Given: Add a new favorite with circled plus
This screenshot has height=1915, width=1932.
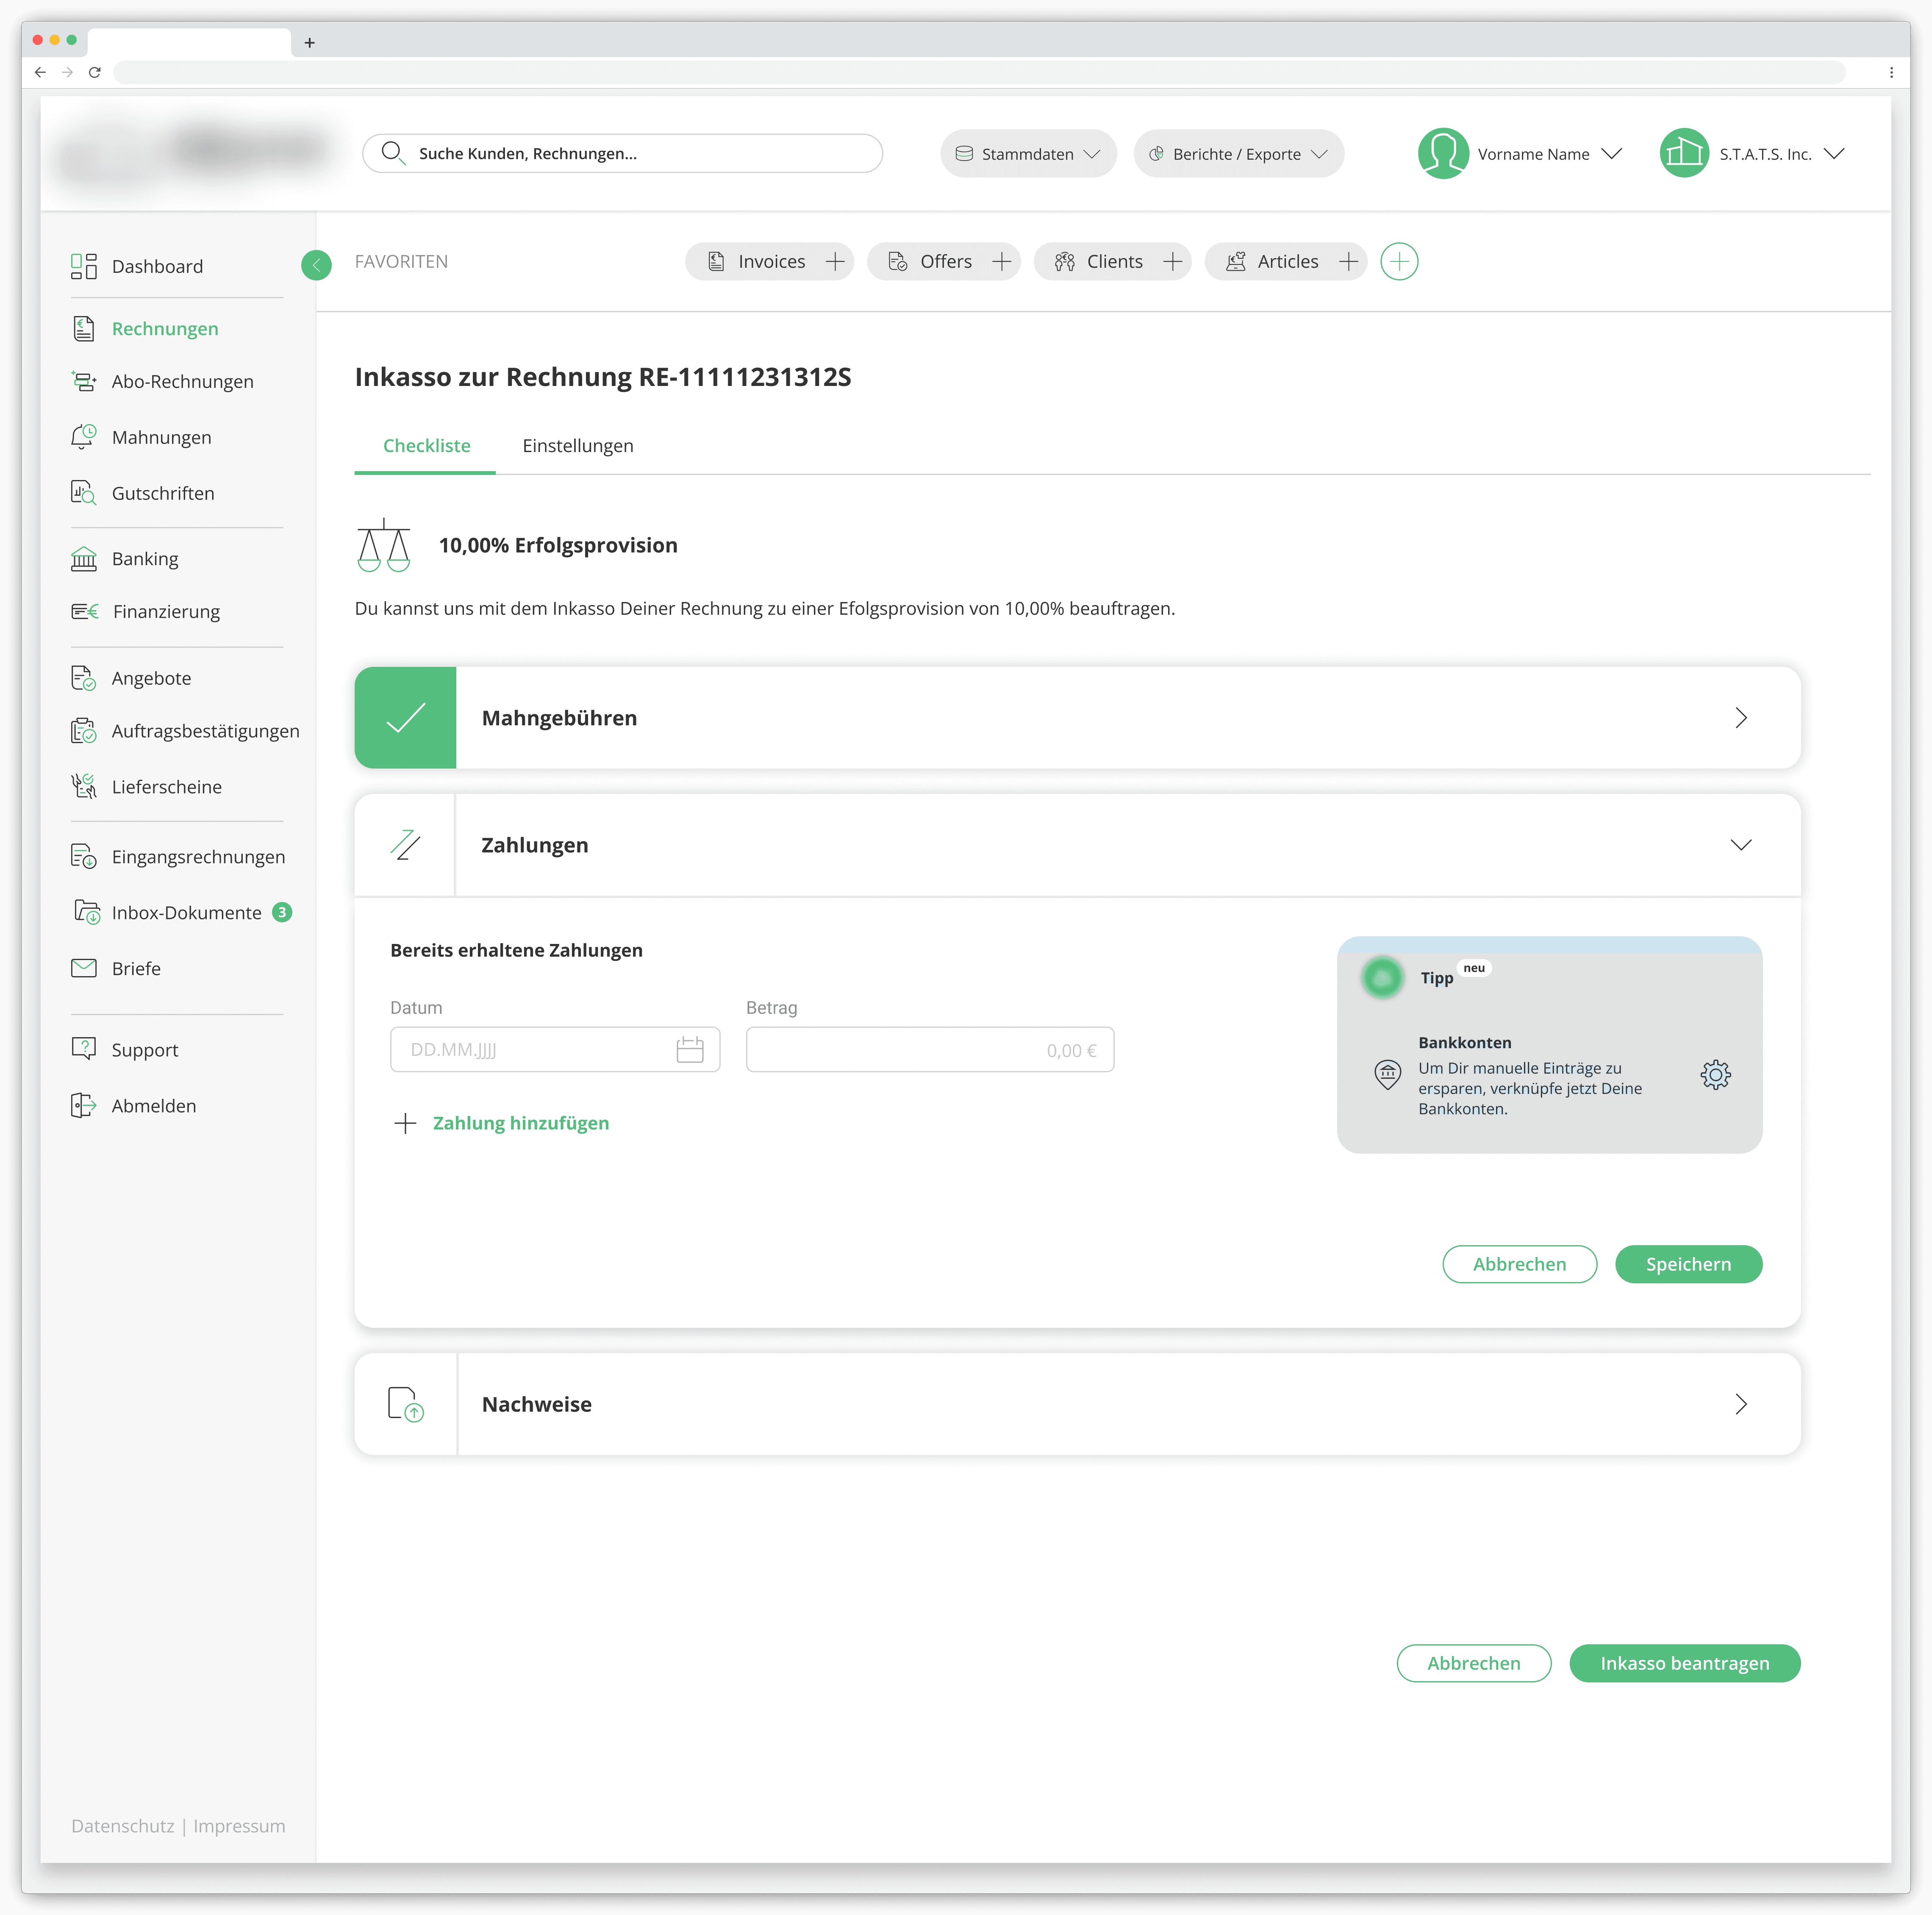Looking at the screenshot, I should pyautogui.click(x=1398, y=261).
